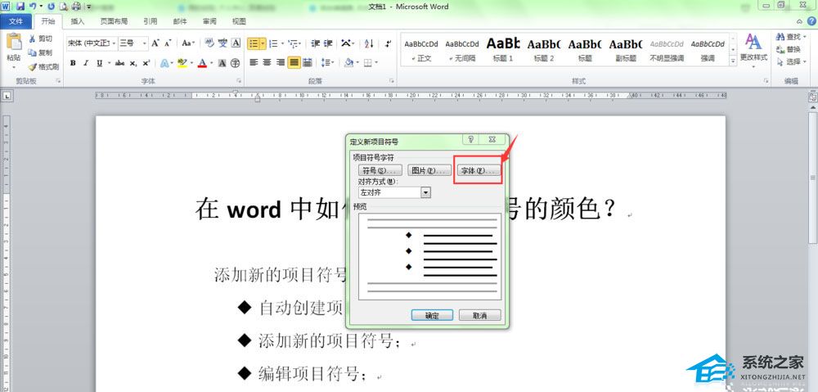Open Line Spacing dropdown
The height and width of the screenshot is (392, 818).
pyautogui.click(x=328, y=63)
